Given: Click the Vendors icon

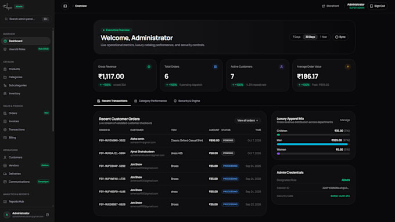Looking at the screenshot, I should 5,165.
